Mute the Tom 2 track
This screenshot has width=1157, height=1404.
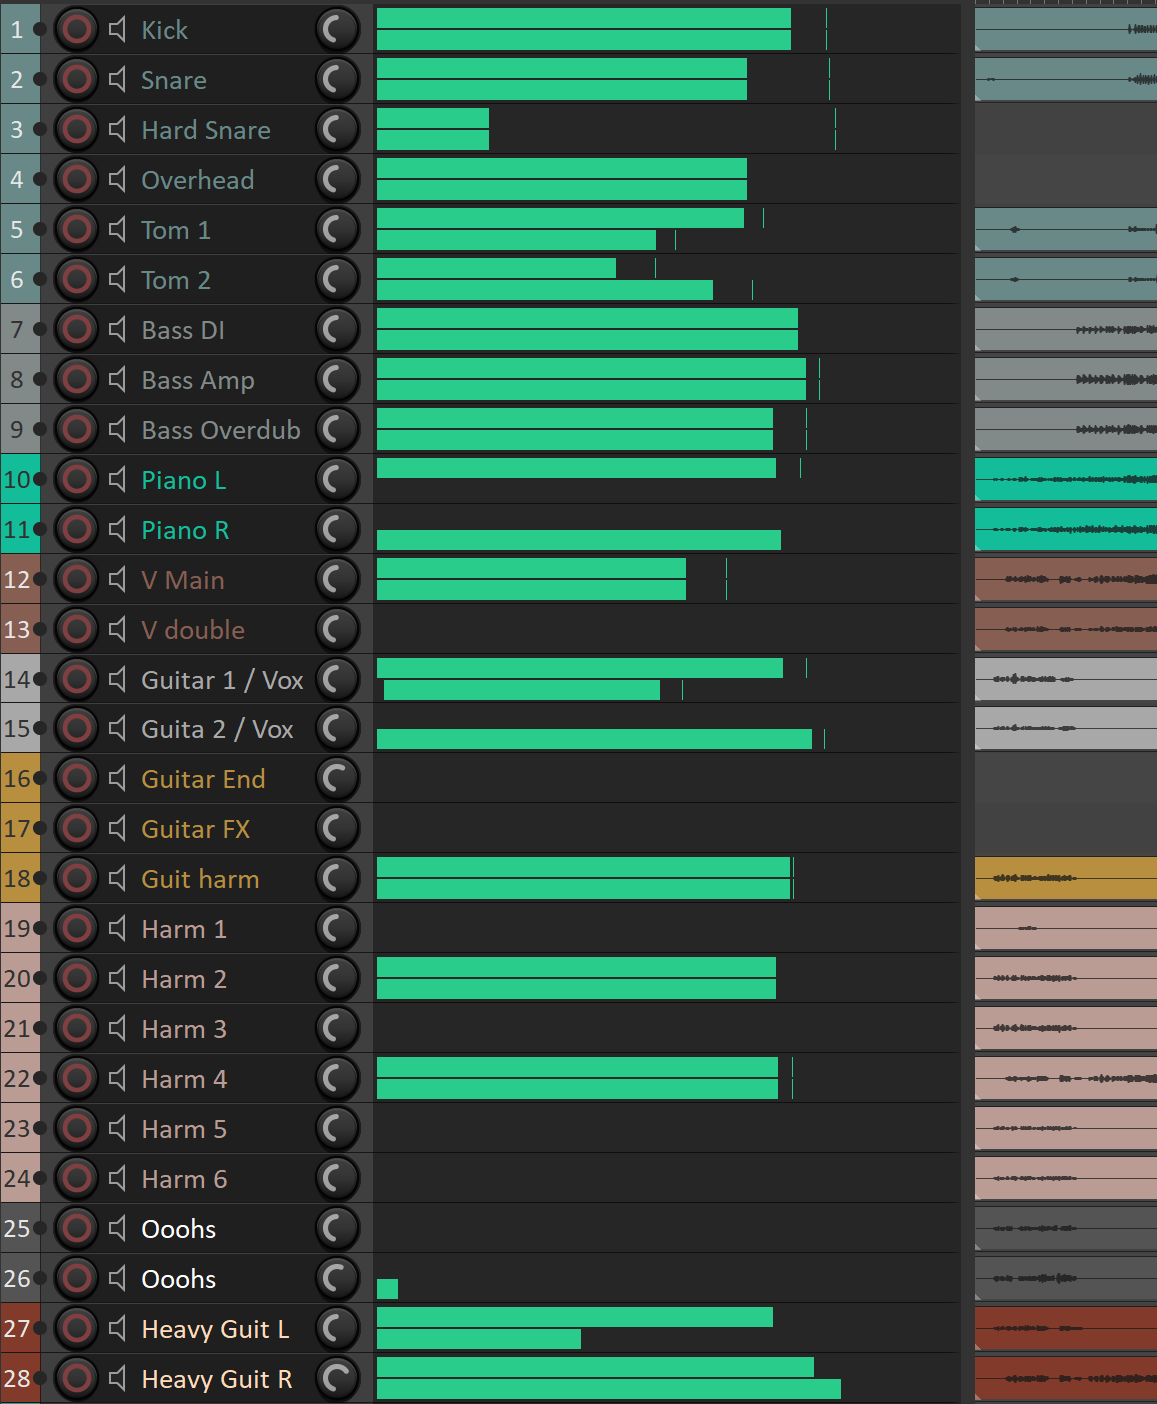pos(117,280)
